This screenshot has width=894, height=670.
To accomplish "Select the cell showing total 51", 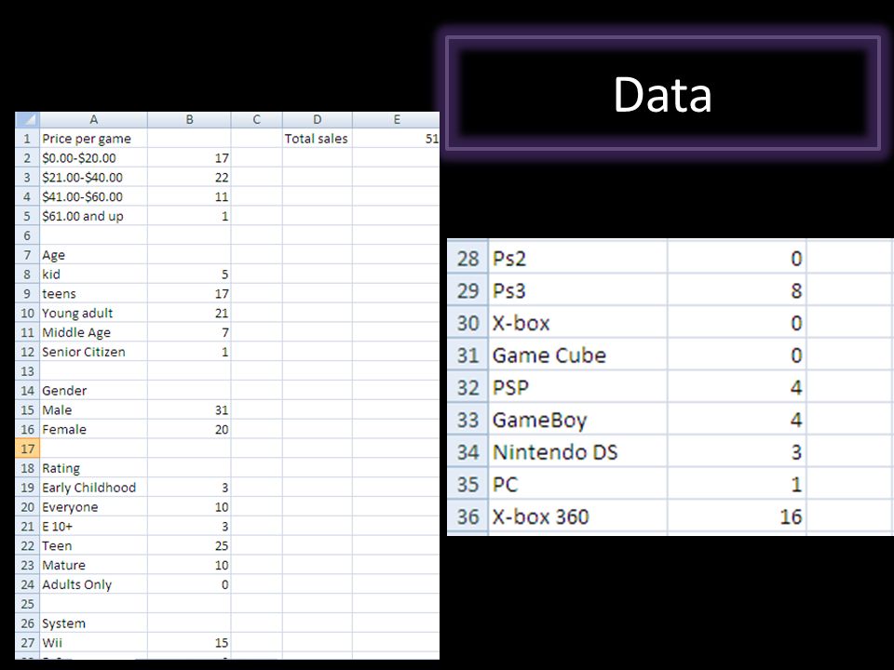I will pos(397,139).
